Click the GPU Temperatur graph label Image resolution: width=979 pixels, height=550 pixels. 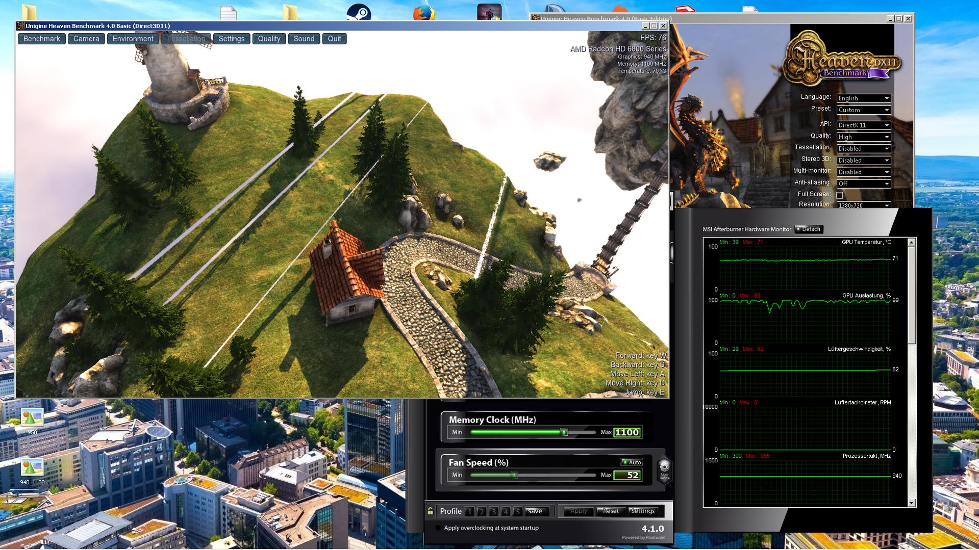pos(866,242)
